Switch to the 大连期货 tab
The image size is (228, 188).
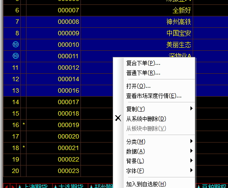70,186
